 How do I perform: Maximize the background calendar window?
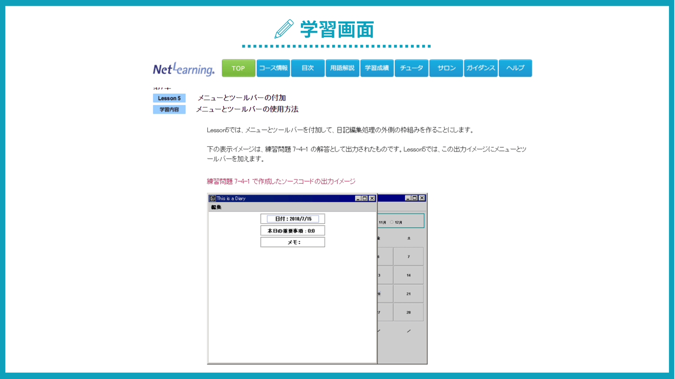(414, 198)
